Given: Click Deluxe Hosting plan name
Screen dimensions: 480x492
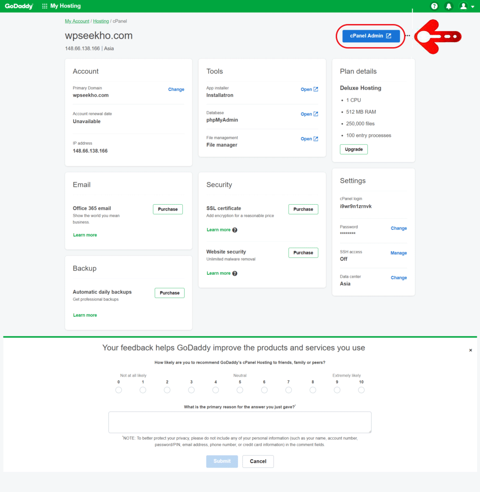Looking at the screenshot, I should pyautogui.click(x=361, y=88).
